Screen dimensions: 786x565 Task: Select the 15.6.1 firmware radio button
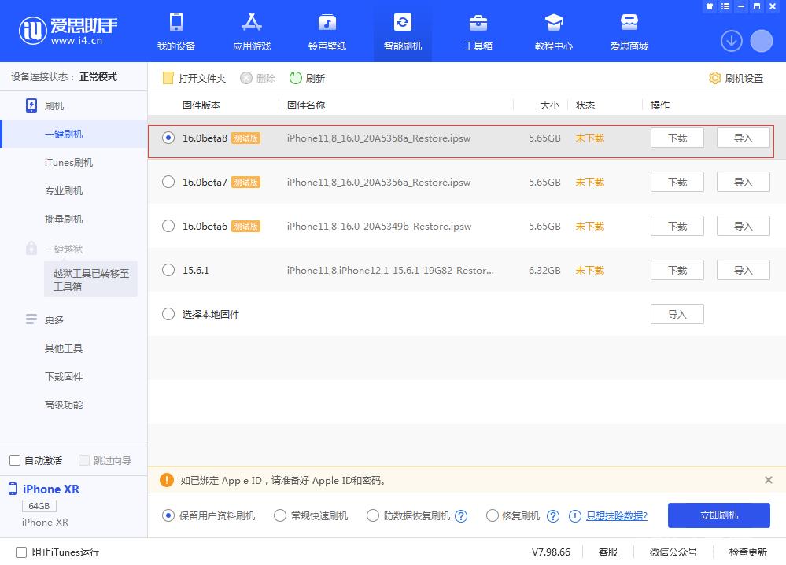[168, 270]
